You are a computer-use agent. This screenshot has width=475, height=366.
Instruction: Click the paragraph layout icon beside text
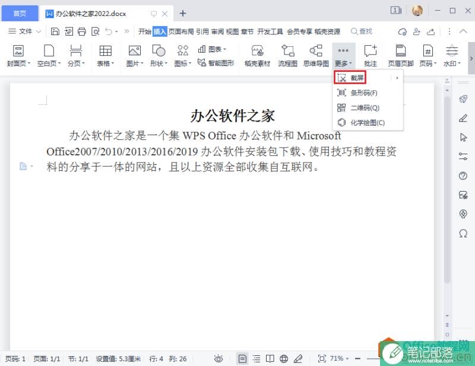(x=23, y=166)
